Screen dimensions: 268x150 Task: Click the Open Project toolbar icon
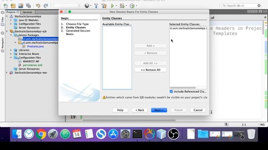21,6
